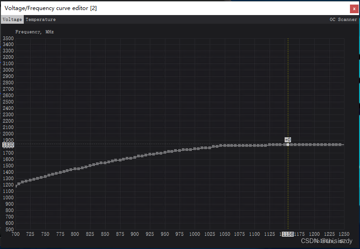Click the 1500 label on frequency axis
Image resolution: width=360 pixels, height=249 pixels.
point(8,166)
